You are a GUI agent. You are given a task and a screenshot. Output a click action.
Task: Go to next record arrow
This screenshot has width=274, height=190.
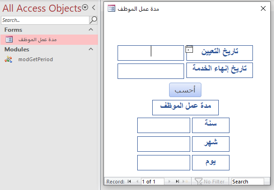pyautogui.click(x=170, y=182)
